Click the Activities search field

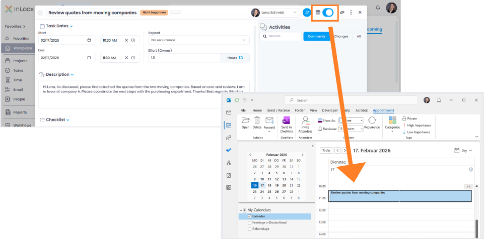pyautogui.click(x=281, y=36)
